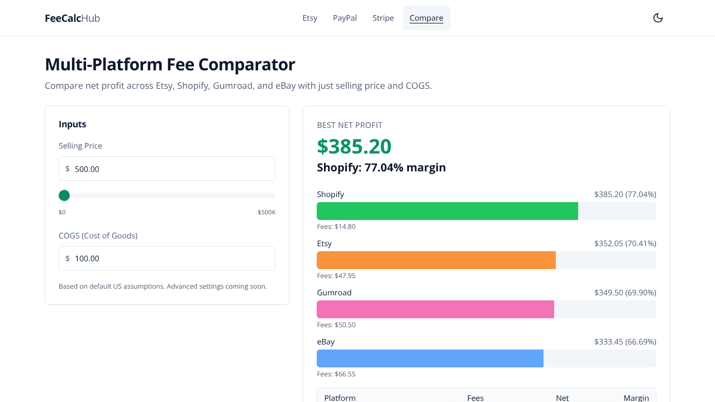Click the '$349.50 (69.90%)' Gumroad value
Screen dimensions: 715x402
tap(625, 293)
